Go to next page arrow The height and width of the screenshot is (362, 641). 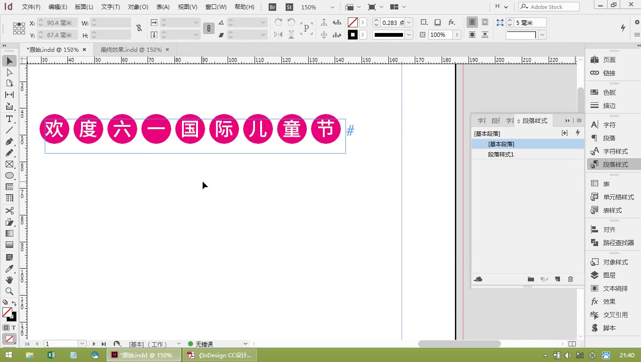pos(94,344)
